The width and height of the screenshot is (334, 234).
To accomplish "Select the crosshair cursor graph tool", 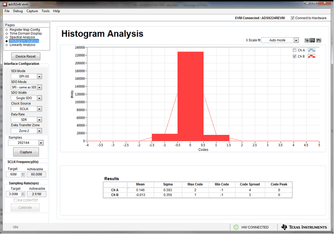I will tap(307, 40).
